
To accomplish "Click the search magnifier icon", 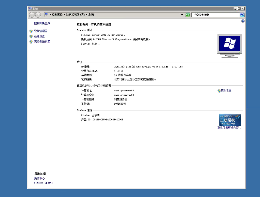I will pos(242,15).
